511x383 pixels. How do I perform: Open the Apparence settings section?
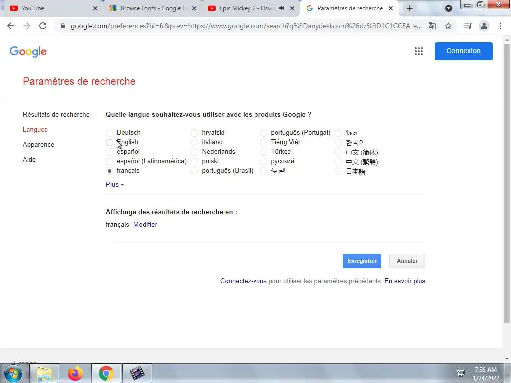tap(38, 145)
